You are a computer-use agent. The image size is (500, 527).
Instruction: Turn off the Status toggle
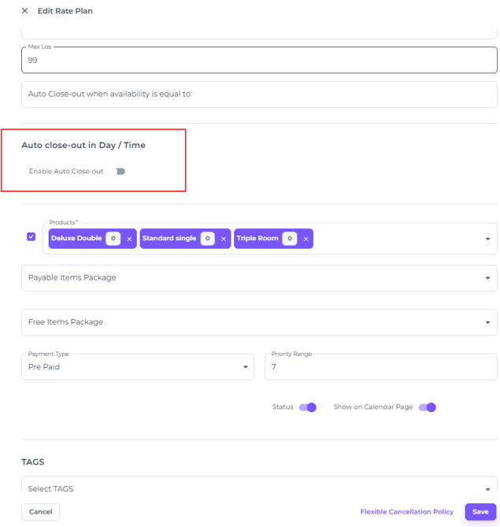[308, 407]
